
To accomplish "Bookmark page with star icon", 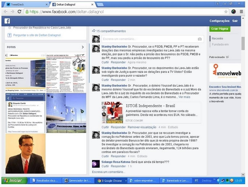I will [226, 12].
